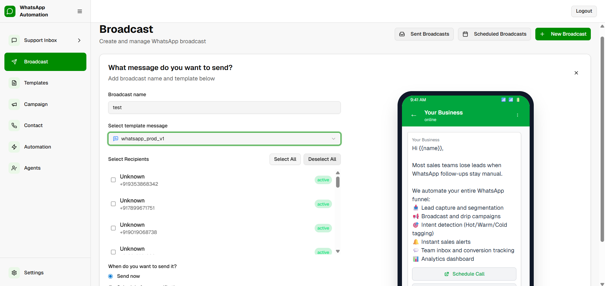Click the Broadcast name input field
This screenshot has width=605, height=286.
[224, 108]
